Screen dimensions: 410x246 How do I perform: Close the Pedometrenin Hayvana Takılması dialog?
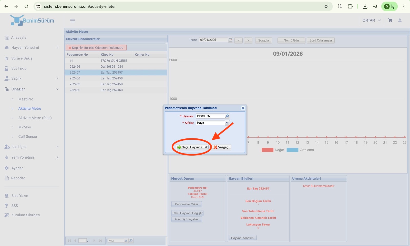click(243, 108)
